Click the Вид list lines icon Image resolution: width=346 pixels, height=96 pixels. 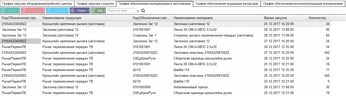point(93,11)
